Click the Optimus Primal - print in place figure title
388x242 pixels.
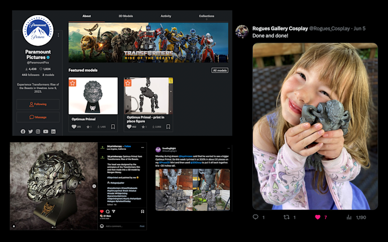pyautogui.click(x=145, y=119)
